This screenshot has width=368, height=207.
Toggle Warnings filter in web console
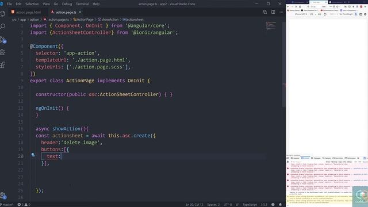(334, 162)
